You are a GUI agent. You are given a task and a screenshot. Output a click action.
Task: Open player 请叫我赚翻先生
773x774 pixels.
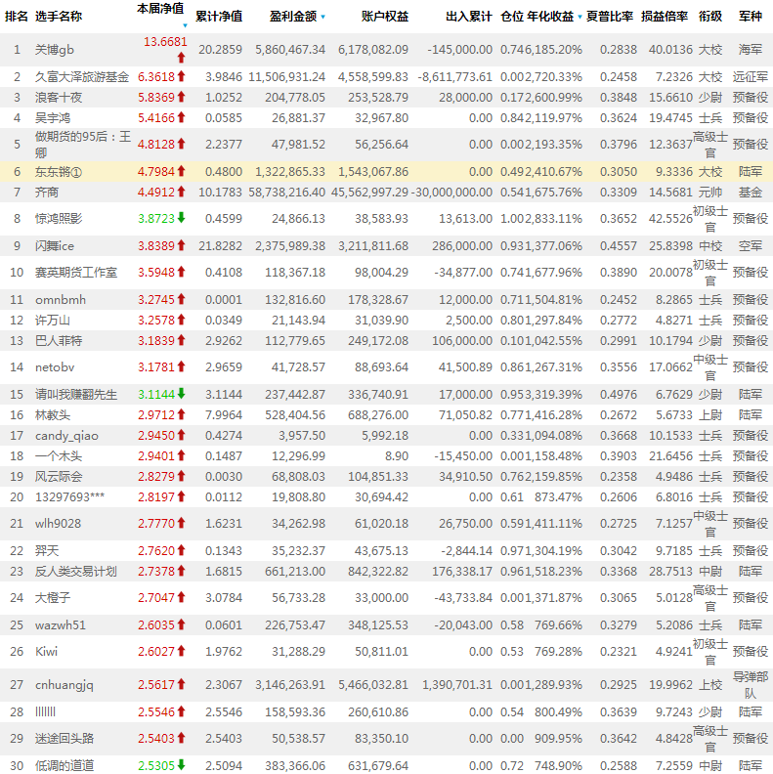click(76, 395)
